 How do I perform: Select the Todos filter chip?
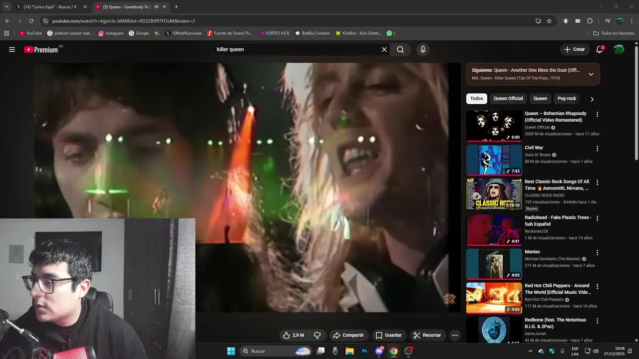point(477,99)
